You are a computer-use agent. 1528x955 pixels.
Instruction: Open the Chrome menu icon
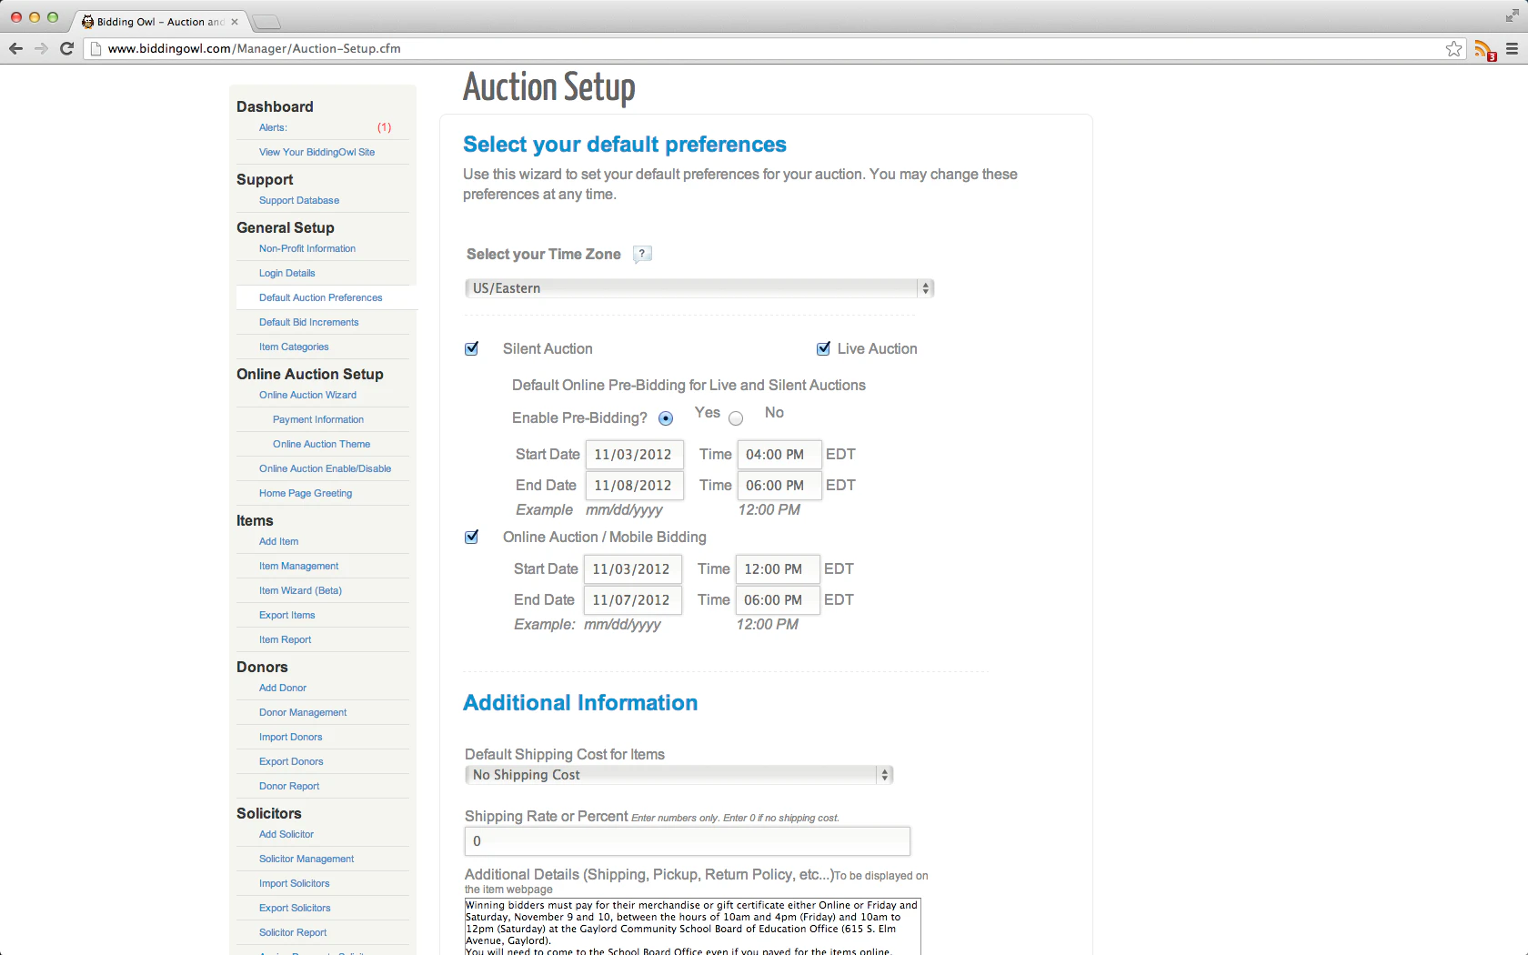(1512, 49)
